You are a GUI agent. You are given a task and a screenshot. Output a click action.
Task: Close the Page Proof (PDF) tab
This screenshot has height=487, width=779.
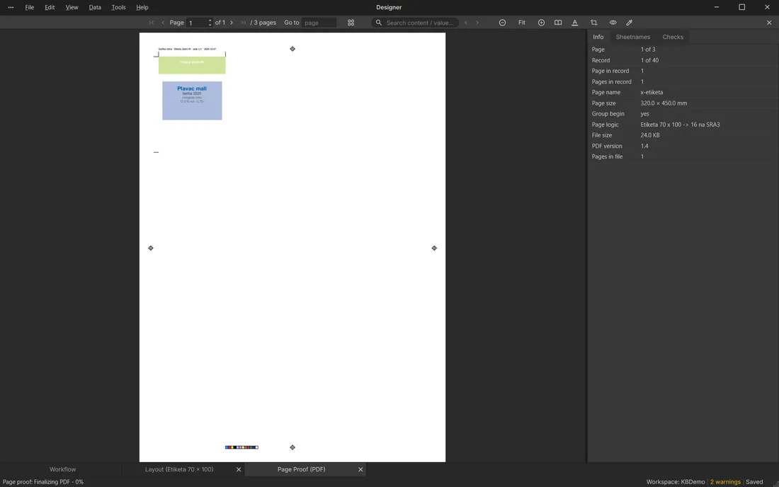[360, 469]
